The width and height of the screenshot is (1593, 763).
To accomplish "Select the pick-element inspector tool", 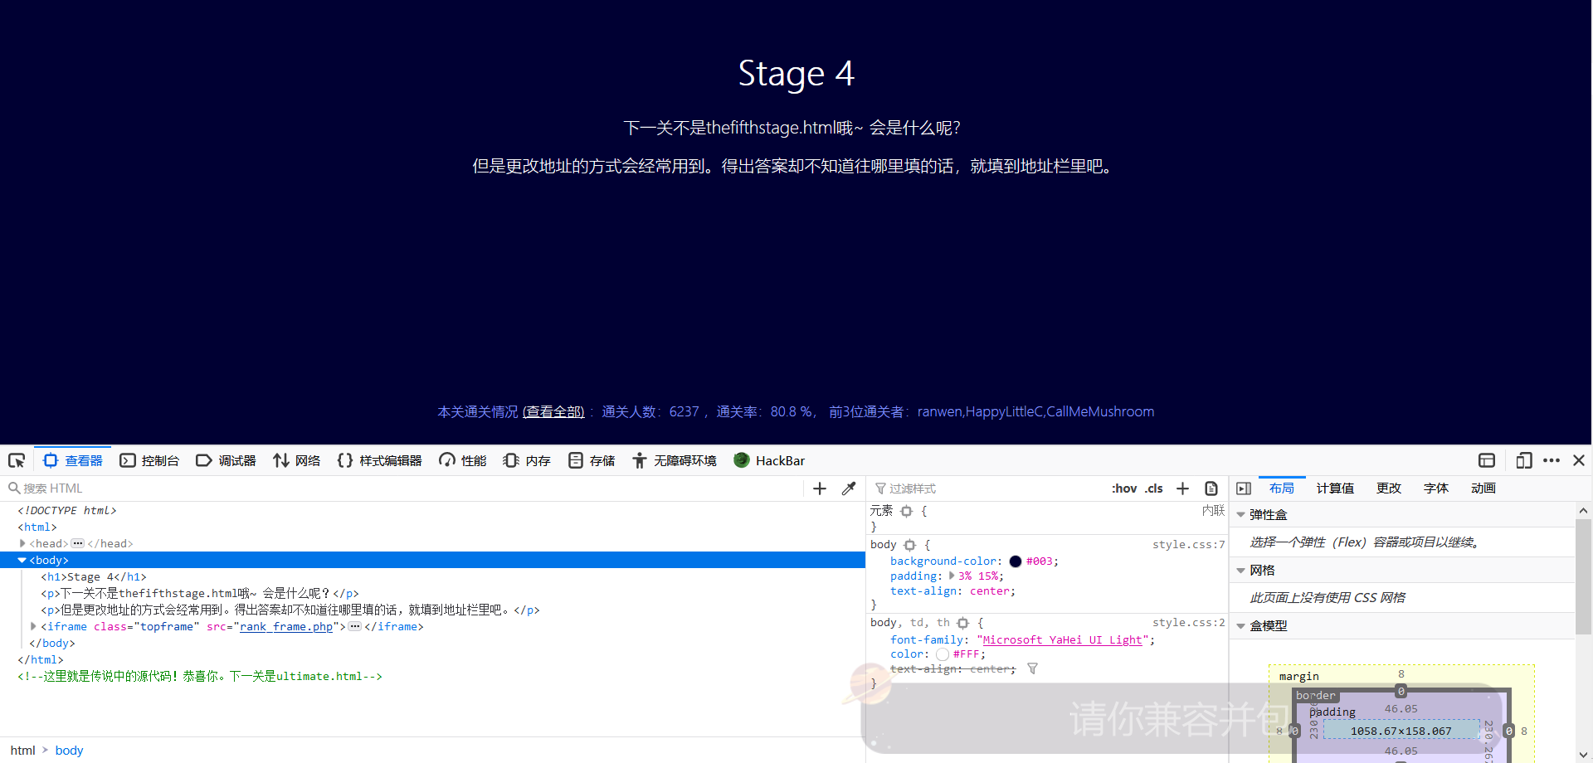I will [17, 460].
